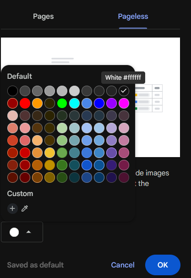Choose the pure blue swatch

[99, 103]
